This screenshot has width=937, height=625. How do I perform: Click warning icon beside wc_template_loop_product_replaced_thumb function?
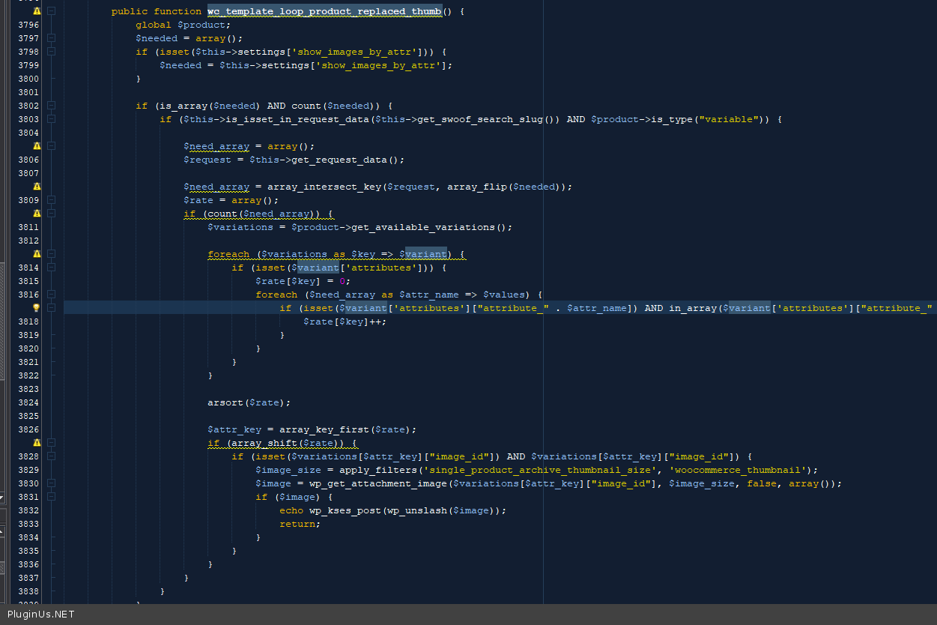(37, 11)
